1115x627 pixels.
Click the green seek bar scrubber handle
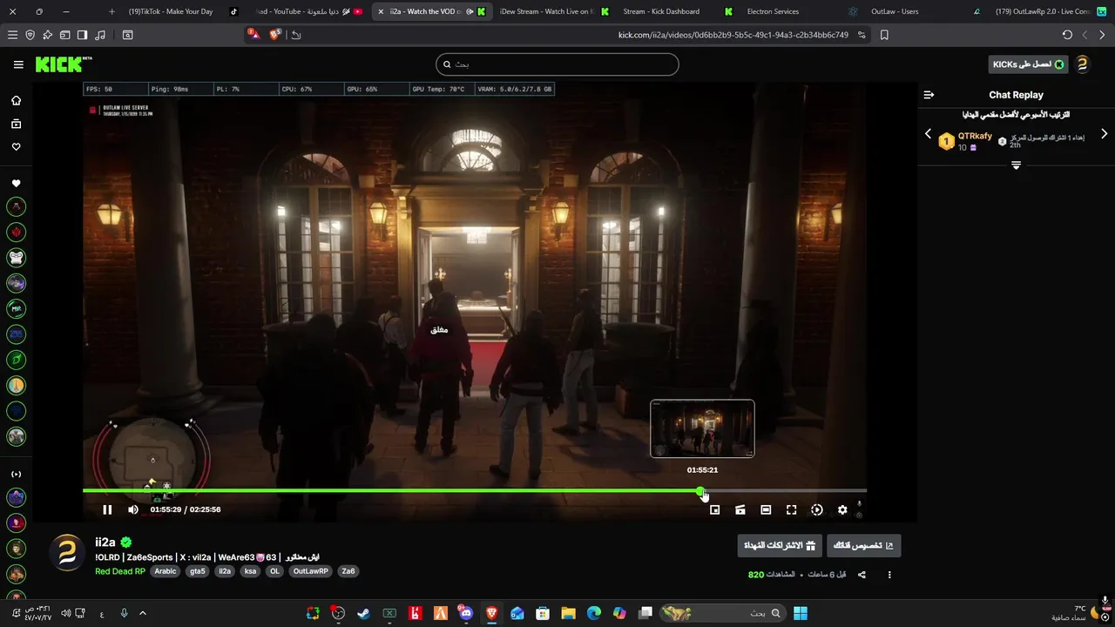(x=700, y=491)
